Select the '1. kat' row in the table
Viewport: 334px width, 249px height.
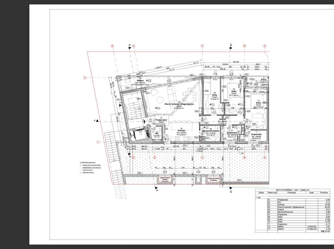pos(293,198)
